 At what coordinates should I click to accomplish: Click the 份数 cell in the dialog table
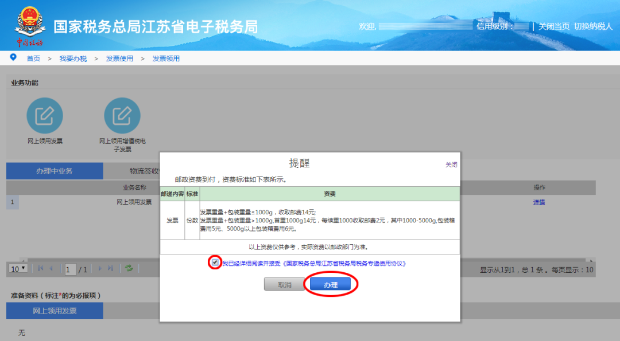pyautogui.click(x=192, y=220)
